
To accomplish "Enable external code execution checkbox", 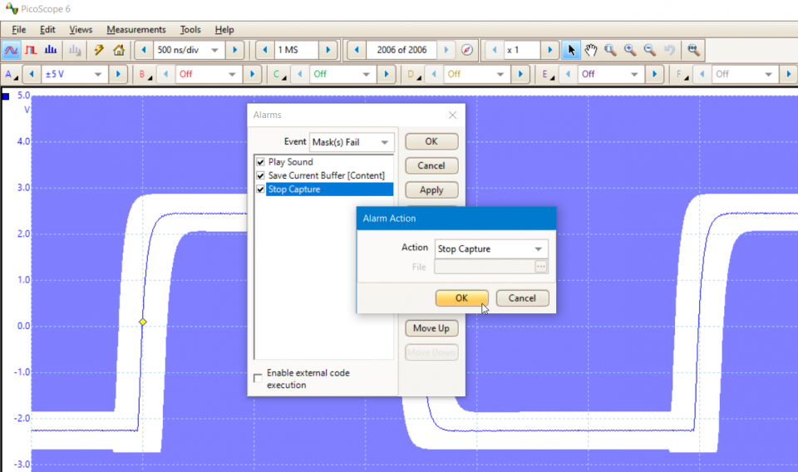I will [x=259, y=378].
